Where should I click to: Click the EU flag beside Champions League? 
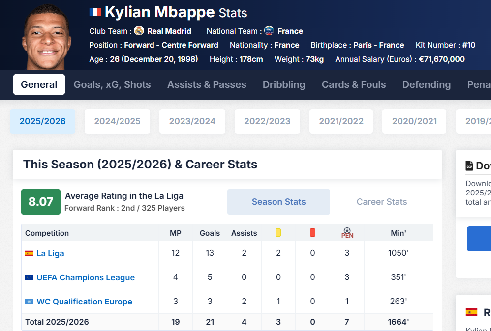coord(30,277)
